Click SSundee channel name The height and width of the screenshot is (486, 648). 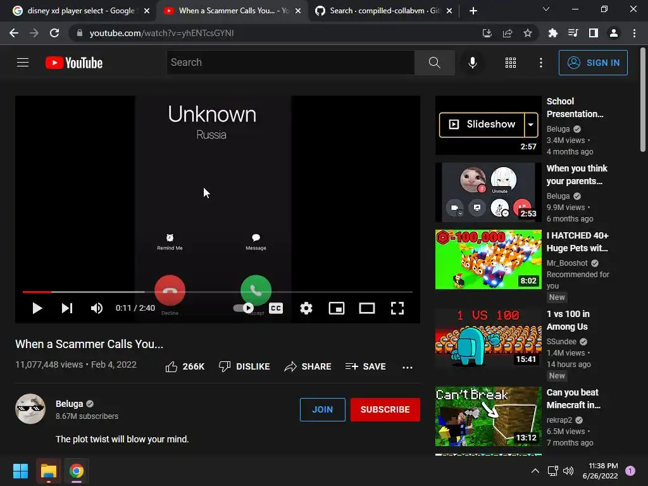[561, 342]
